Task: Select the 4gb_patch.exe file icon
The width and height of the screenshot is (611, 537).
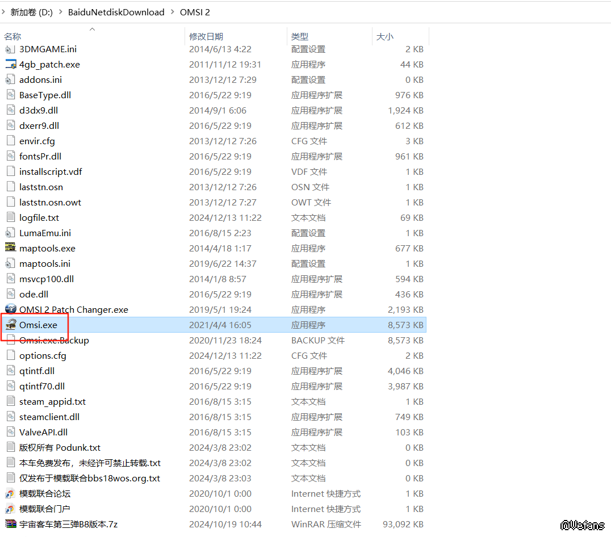Action: 10,64
